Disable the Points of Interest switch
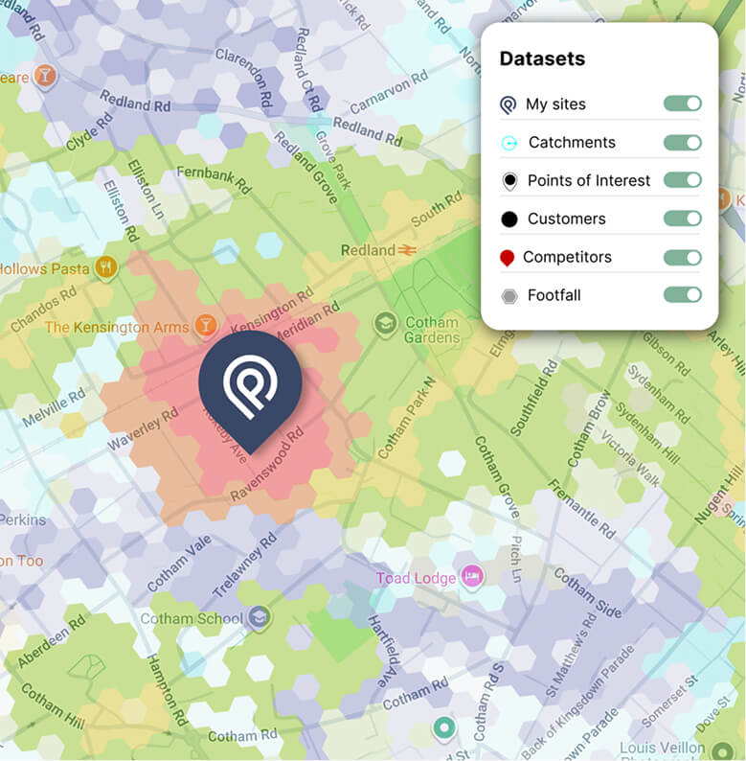Screen dimensions: 746x761 [683, 180]
